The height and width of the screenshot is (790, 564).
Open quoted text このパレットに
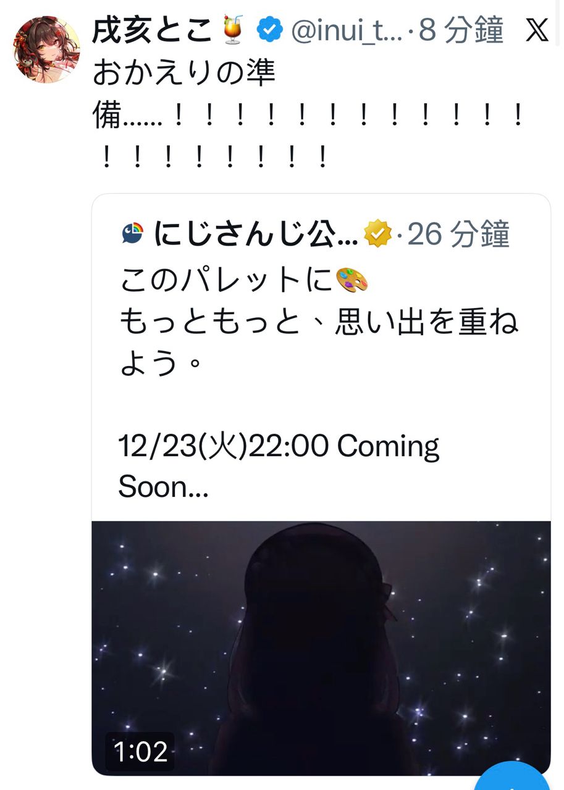[x=227, y=281]
